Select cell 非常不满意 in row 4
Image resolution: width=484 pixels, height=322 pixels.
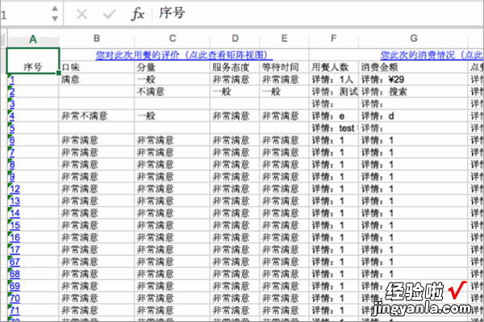click(97, 116)
